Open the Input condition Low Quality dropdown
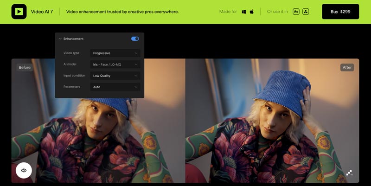 (115, 76)
